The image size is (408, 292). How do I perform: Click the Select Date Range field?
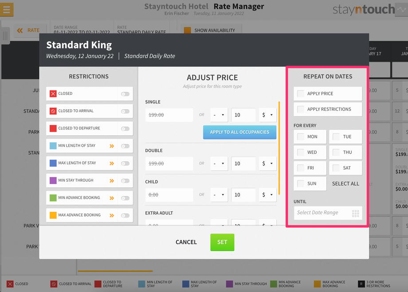pos(328,213)
